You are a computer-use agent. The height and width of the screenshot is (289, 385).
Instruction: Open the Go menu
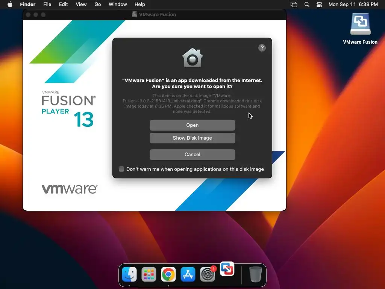(x=98, y=5)
